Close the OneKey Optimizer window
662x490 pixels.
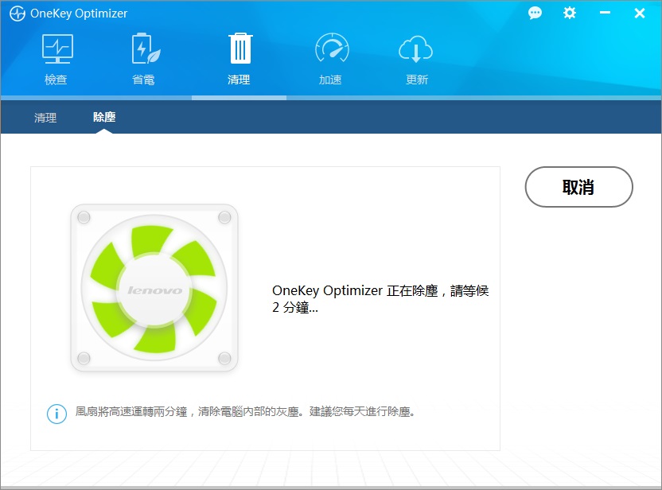pos(640,13)
